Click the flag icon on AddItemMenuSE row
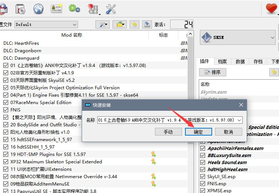This screenshot has height=193, width=279. pyautogui.click(x=153, y=184)
